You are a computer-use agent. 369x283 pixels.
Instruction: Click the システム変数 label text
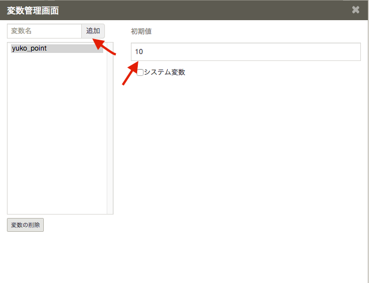tap(164, 72)
